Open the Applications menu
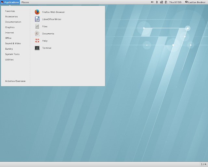This screenshot has height=167, width=208. click(x=10, y=2)
